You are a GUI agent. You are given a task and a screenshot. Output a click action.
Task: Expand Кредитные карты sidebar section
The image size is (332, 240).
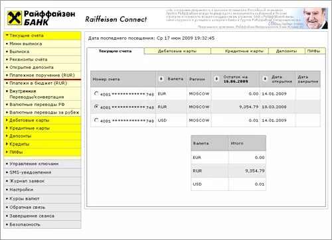coord(42,129)
